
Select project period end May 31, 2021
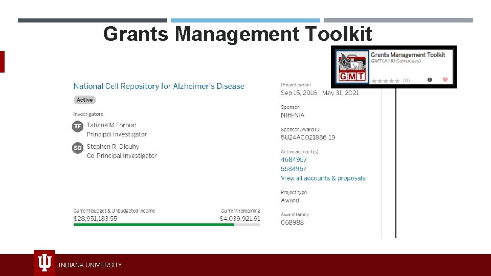tap(341, 93)
